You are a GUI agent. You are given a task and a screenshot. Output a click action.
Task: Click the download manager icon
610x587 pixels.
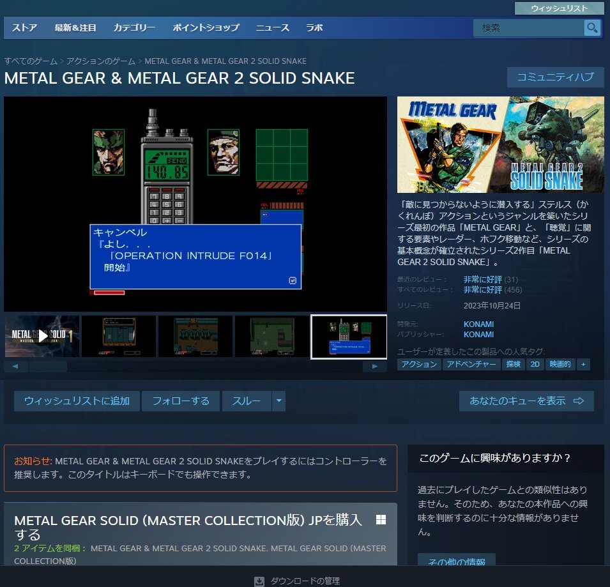(259, 581)
